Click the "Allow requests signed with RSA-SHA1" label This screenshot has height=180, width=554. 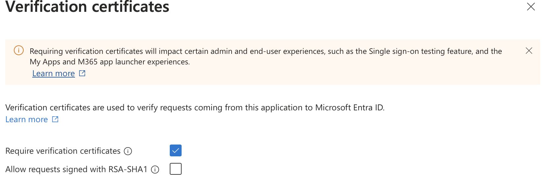pos(76,169)
